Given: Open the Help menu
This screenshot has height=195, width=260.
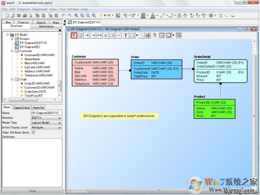Looking at the screenshot, I should tap(84, 9).
